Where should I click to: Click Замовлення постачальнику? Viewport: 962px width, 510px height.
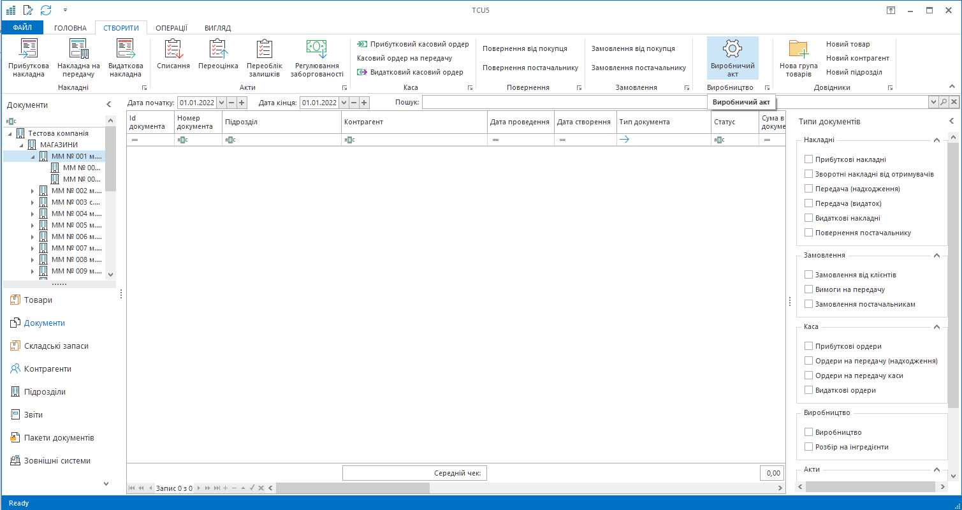[639, 68]
